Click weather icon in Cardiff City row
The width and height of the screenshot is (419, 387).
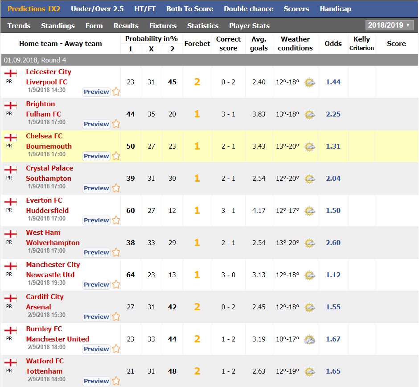click(x=310, y=307)
